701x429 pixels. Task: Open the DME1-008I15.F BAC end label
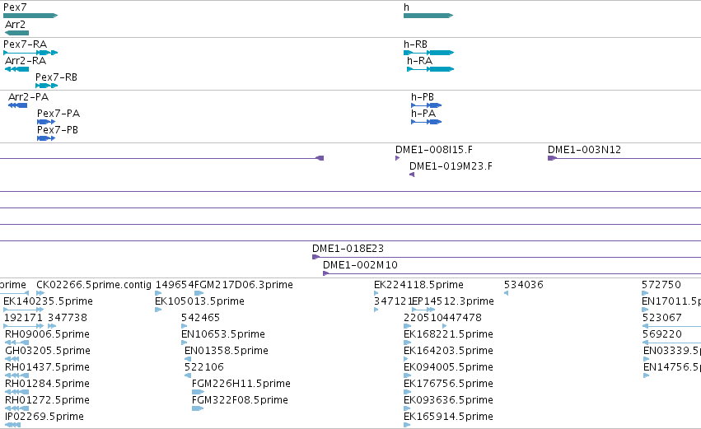coord(433,150)
